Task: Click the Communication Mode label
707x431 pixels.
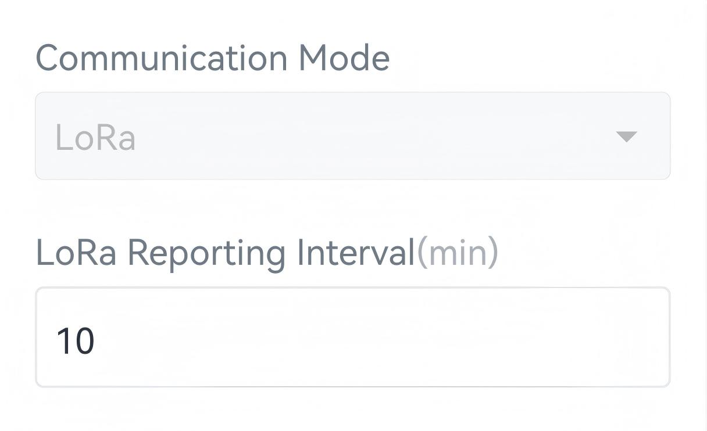Action: [213, 58]
